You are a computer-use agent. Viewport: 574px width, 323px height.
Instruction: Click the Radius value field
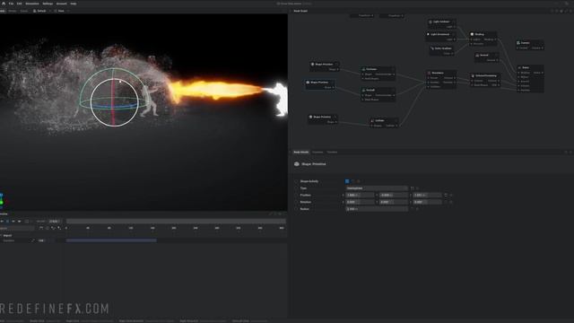point(377,209)
